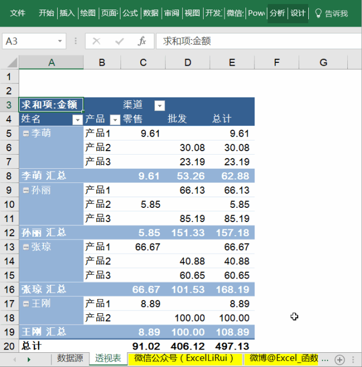Collapse the 张琼 group in pivot table

pos(25,247)
